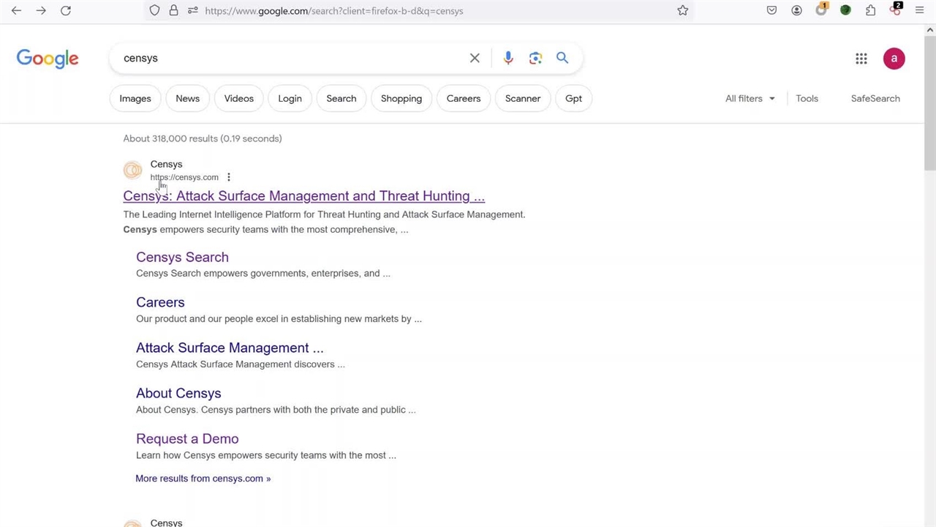936x527 pixels.
Task: Switch to the Images filter tab
Action: click(x=135, y=98)
